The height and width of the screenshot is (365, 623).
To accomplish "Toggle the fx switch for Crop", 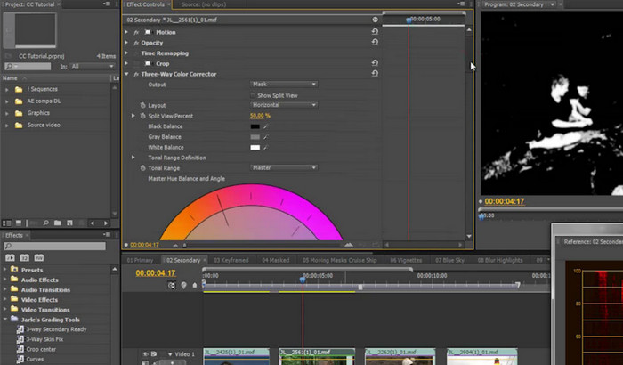I will point(136,63).
